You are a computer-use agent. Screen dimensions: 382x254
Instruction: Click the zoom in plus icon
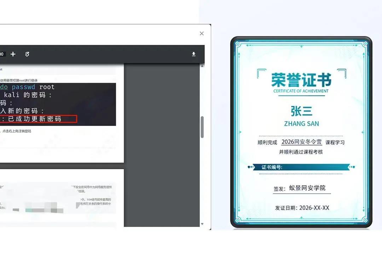(13, 54)
